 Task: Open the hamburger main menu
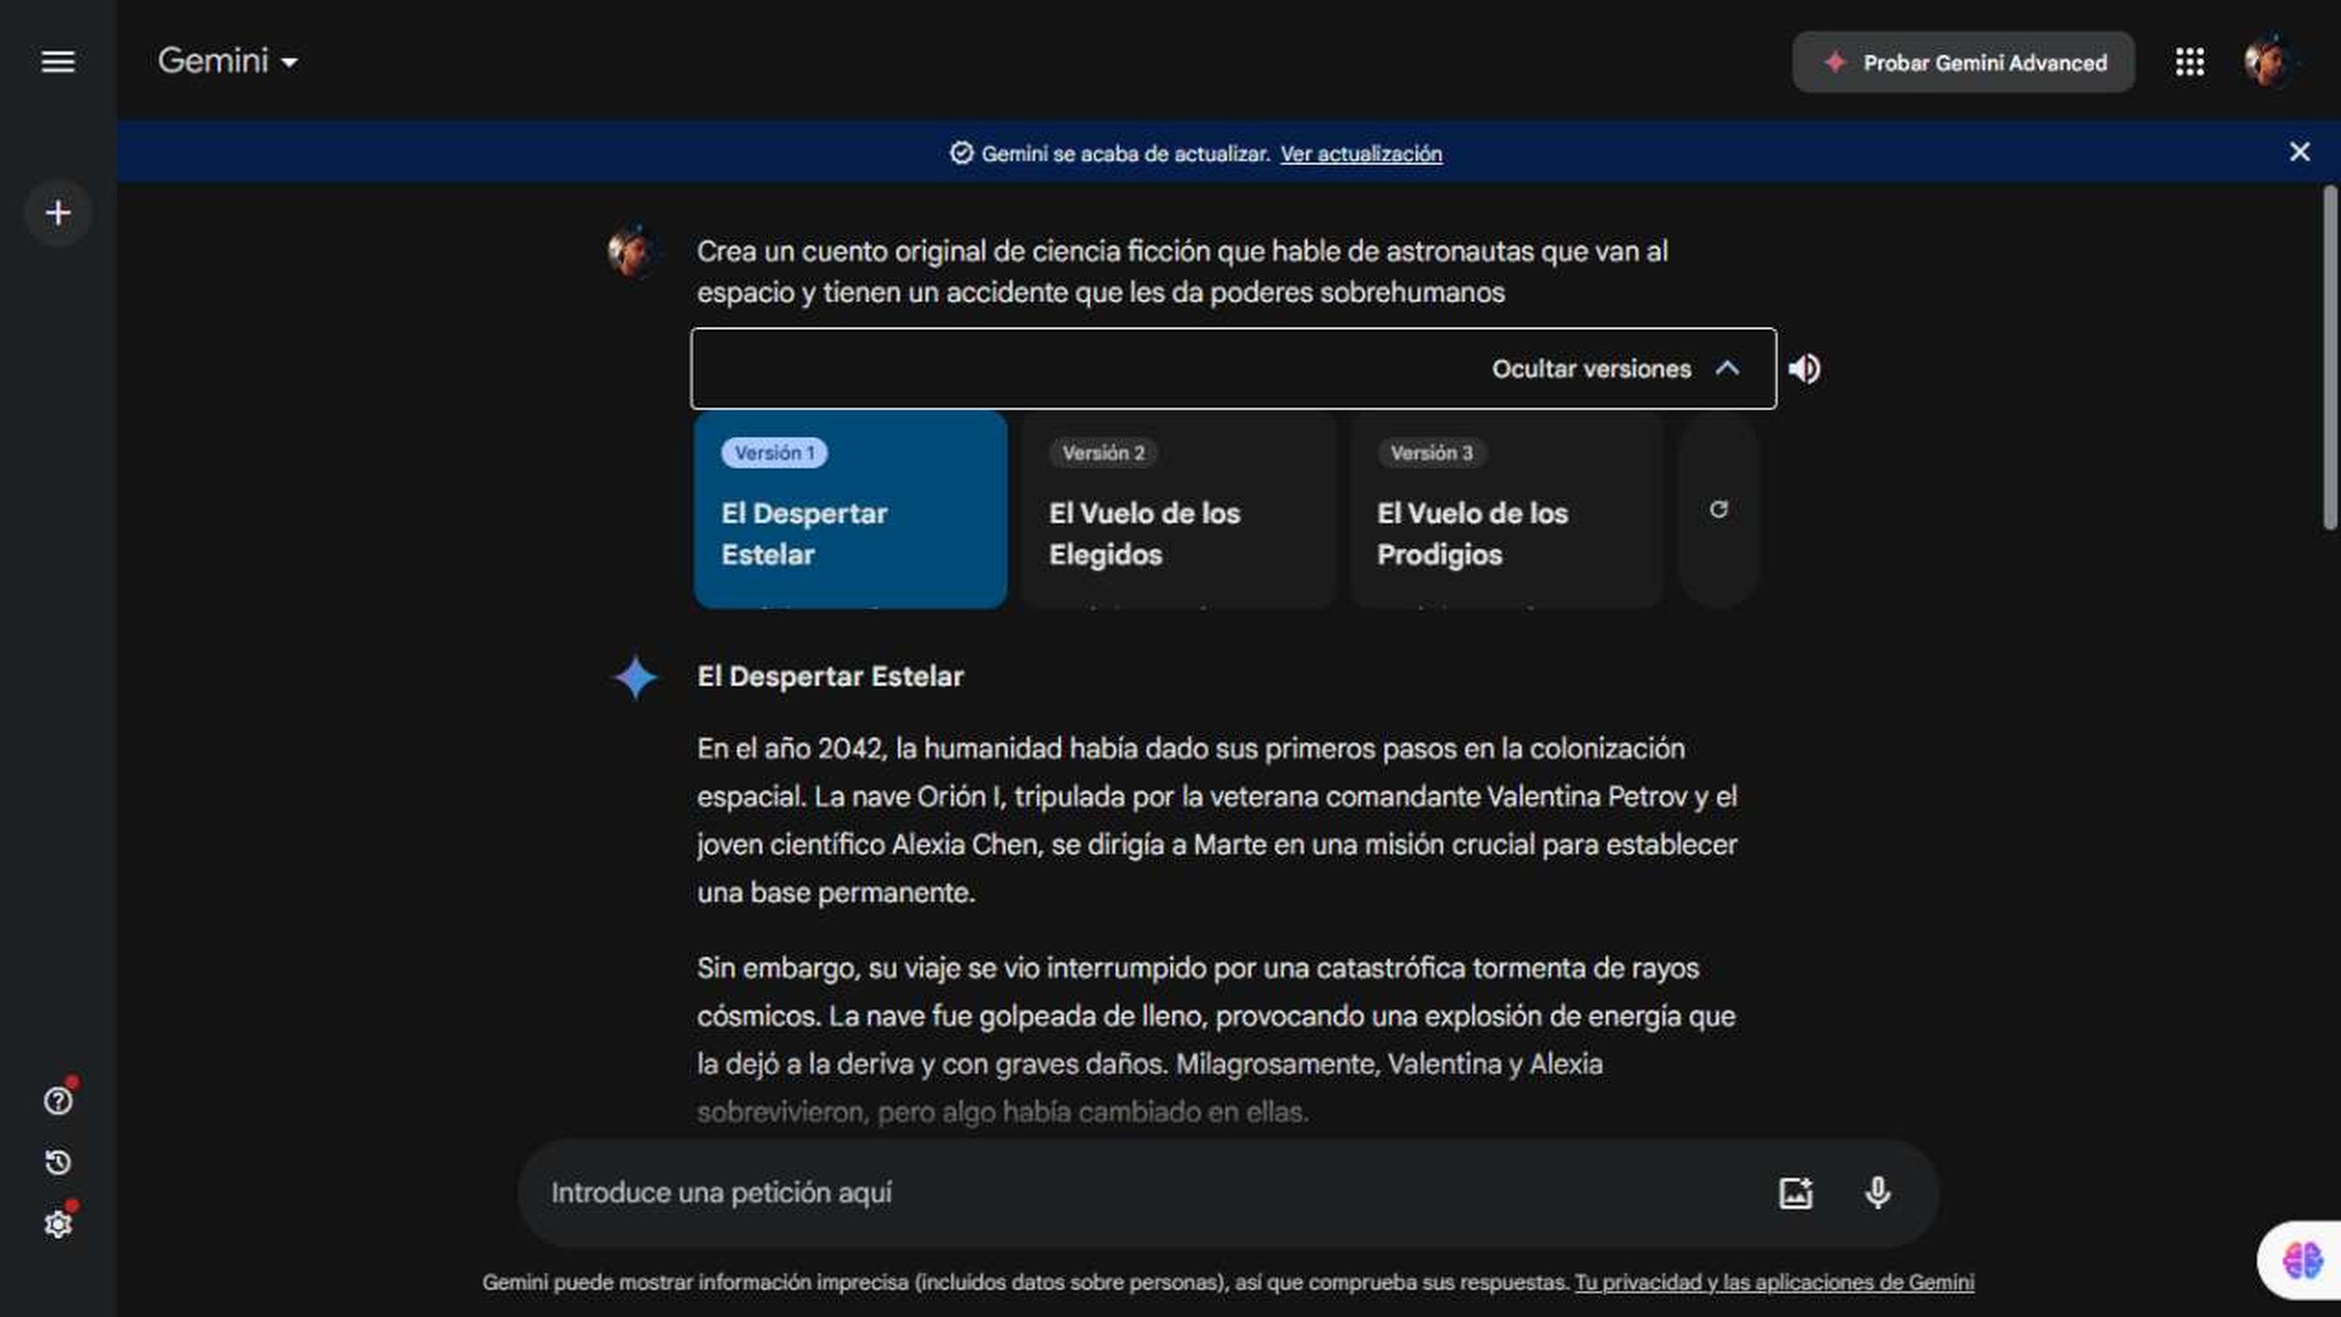tap(58, 62)
